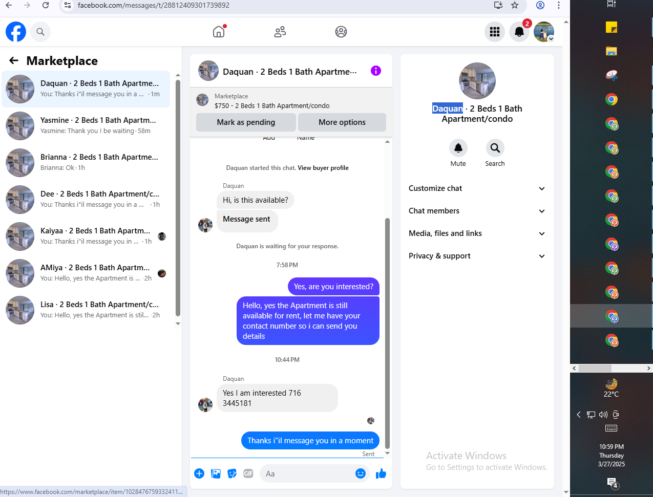Screen dimensions: 653x497
Task: Open the GIF picker
Action: click(248, 473)
